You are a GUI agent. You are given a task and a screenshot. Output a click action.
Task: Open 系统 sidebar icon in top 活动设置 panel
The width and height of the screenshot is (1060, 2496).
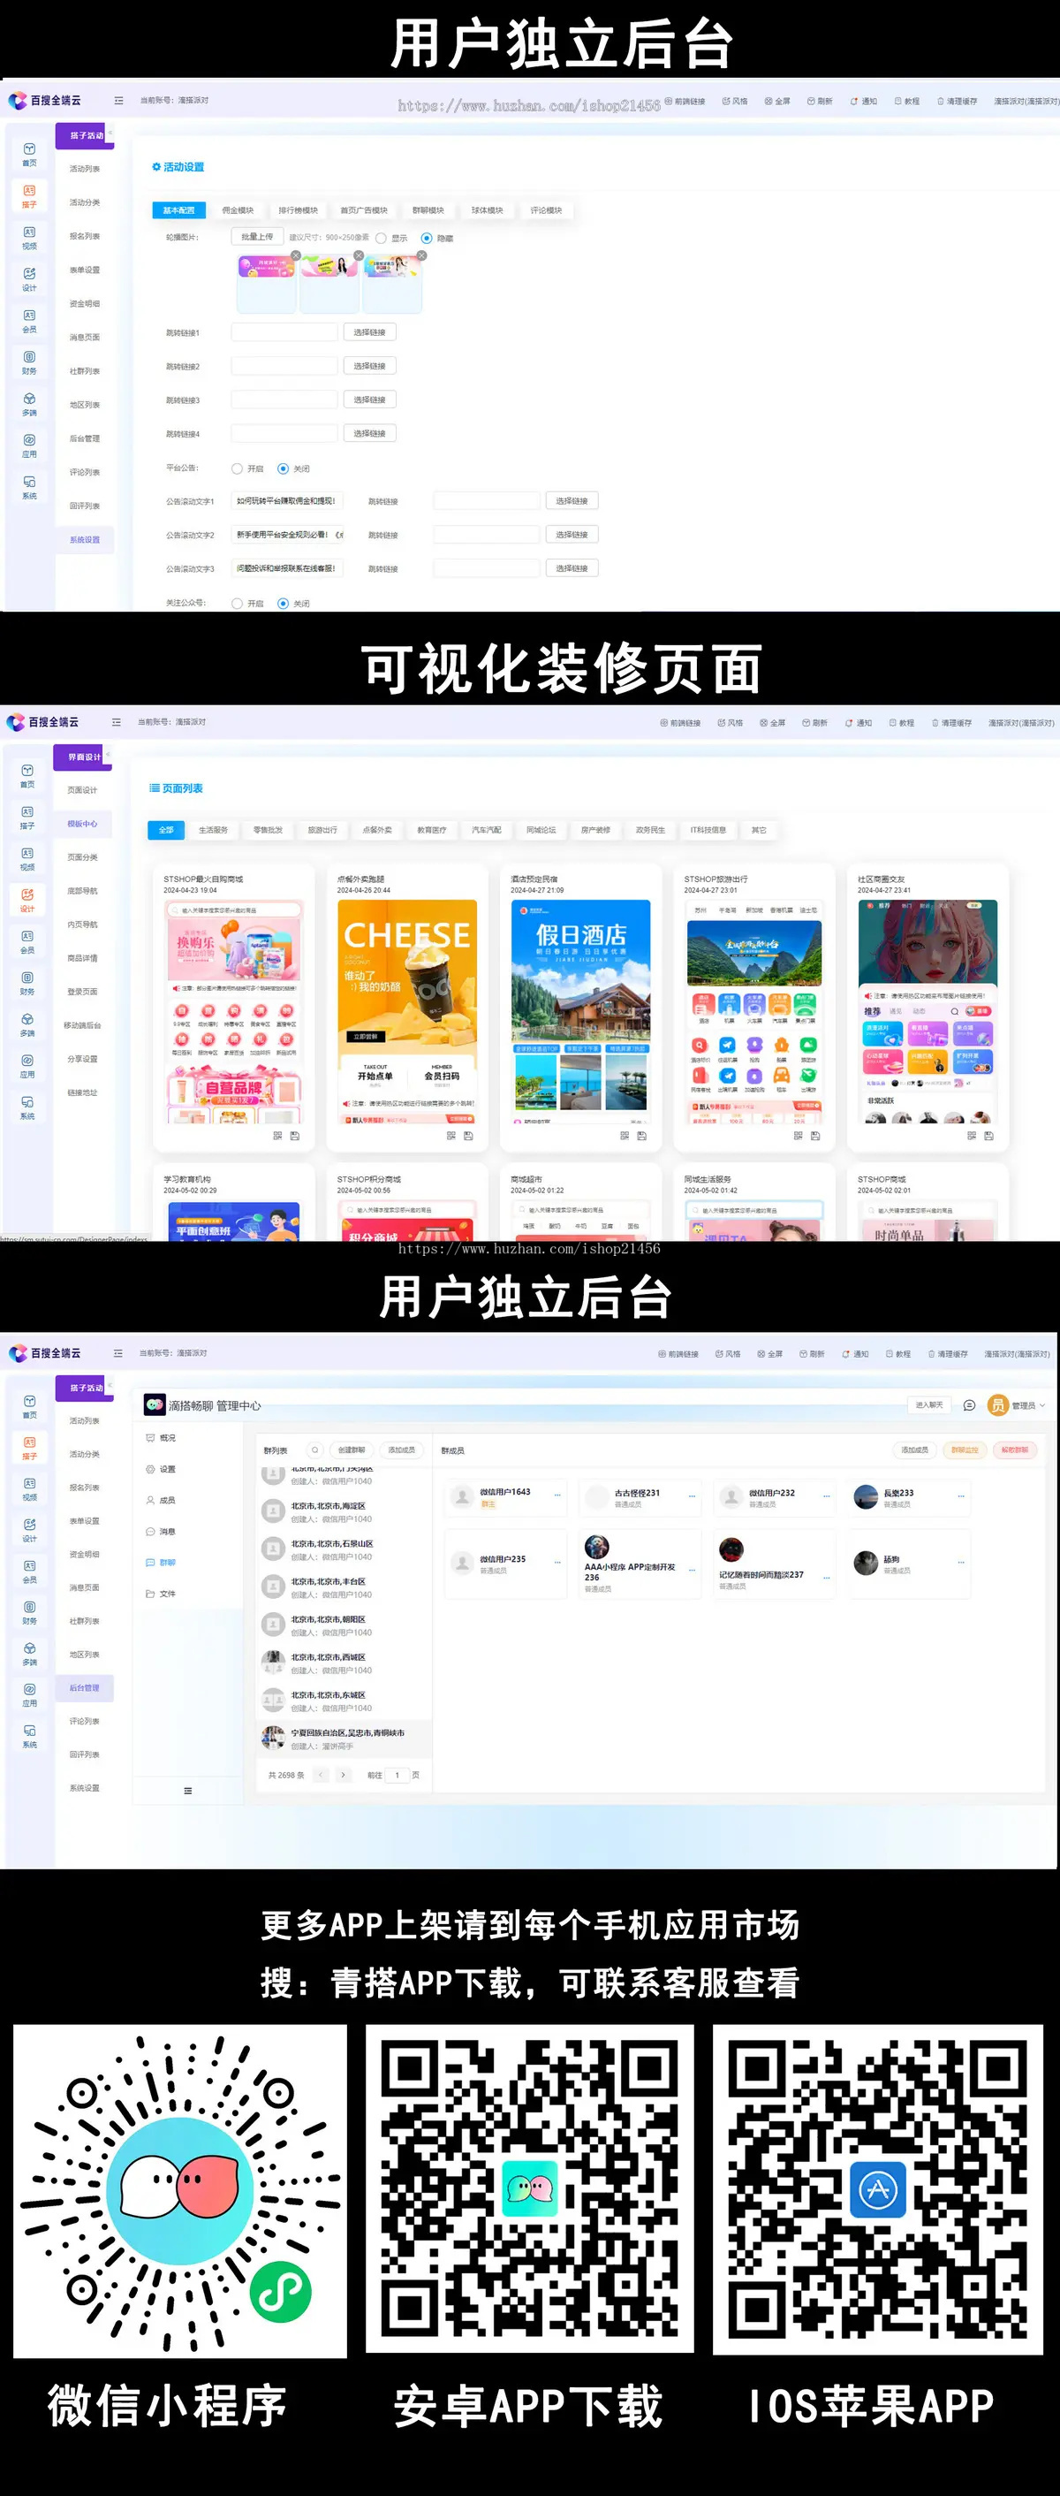29,487
